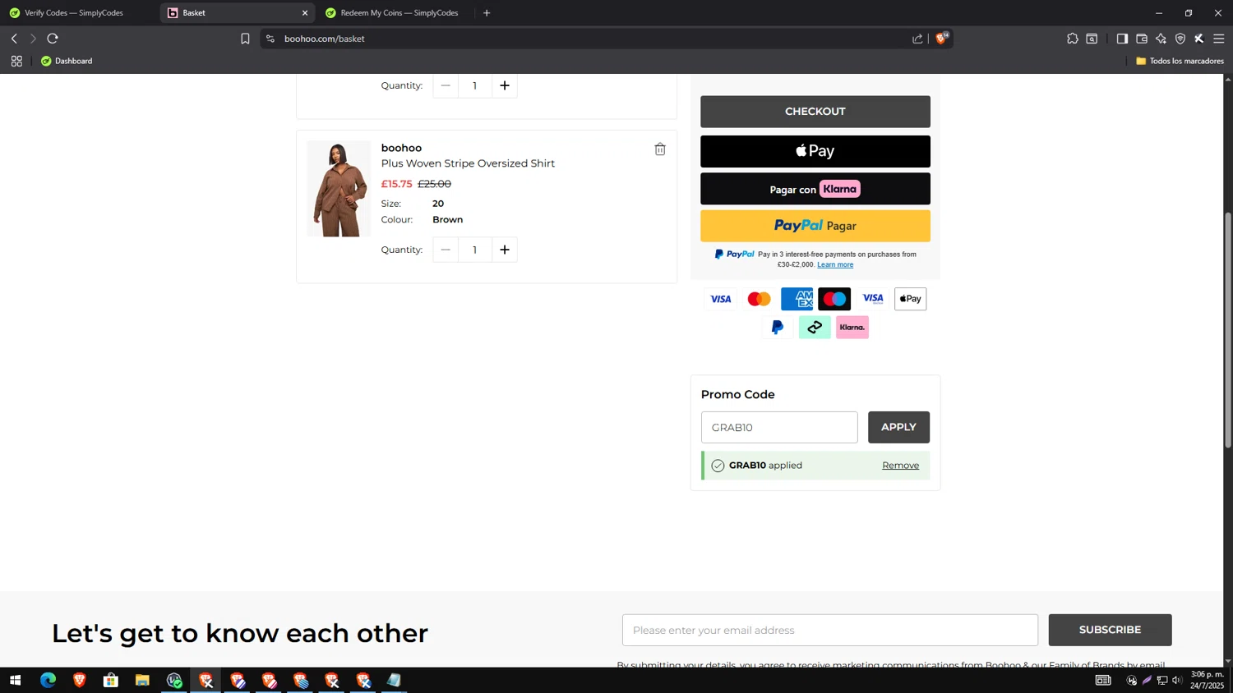Decrease quantity of the top basket item

446,85
